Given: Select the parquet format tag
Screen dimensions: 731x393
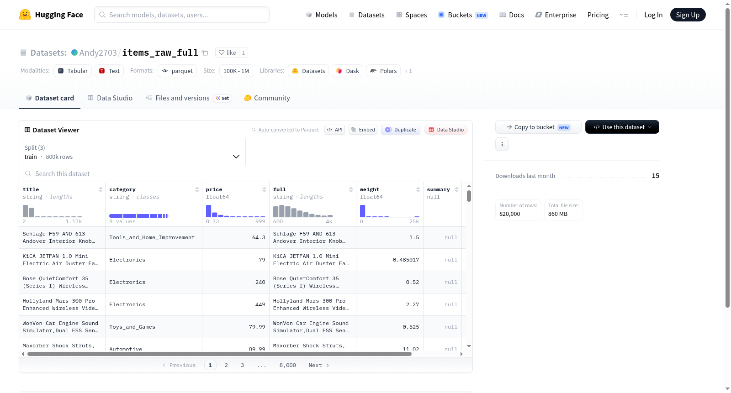Looking at the screenshot, I should tap(177, 71).
